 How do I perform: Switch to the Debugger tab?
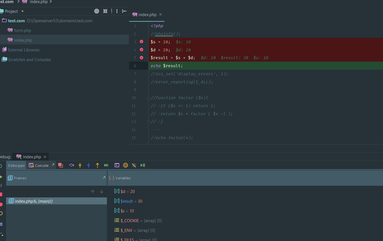click(16, 165)
